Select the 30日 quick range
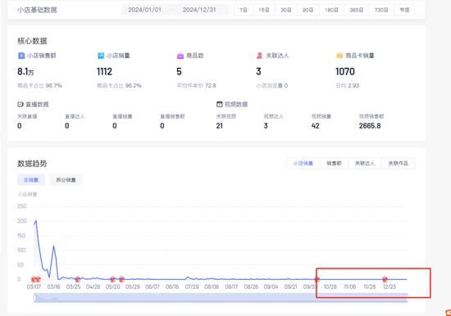 click(285, 10)
